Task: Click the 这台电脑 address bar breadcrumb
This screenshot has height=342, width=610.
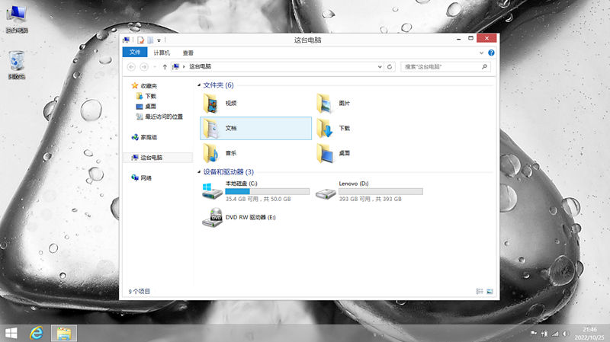Action: click(200, 66)
